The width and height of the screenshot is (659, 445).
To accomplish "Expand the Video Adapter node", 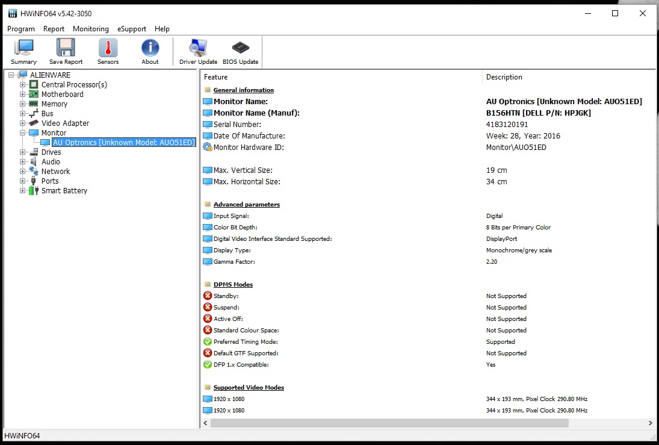I will coord(23,123).
